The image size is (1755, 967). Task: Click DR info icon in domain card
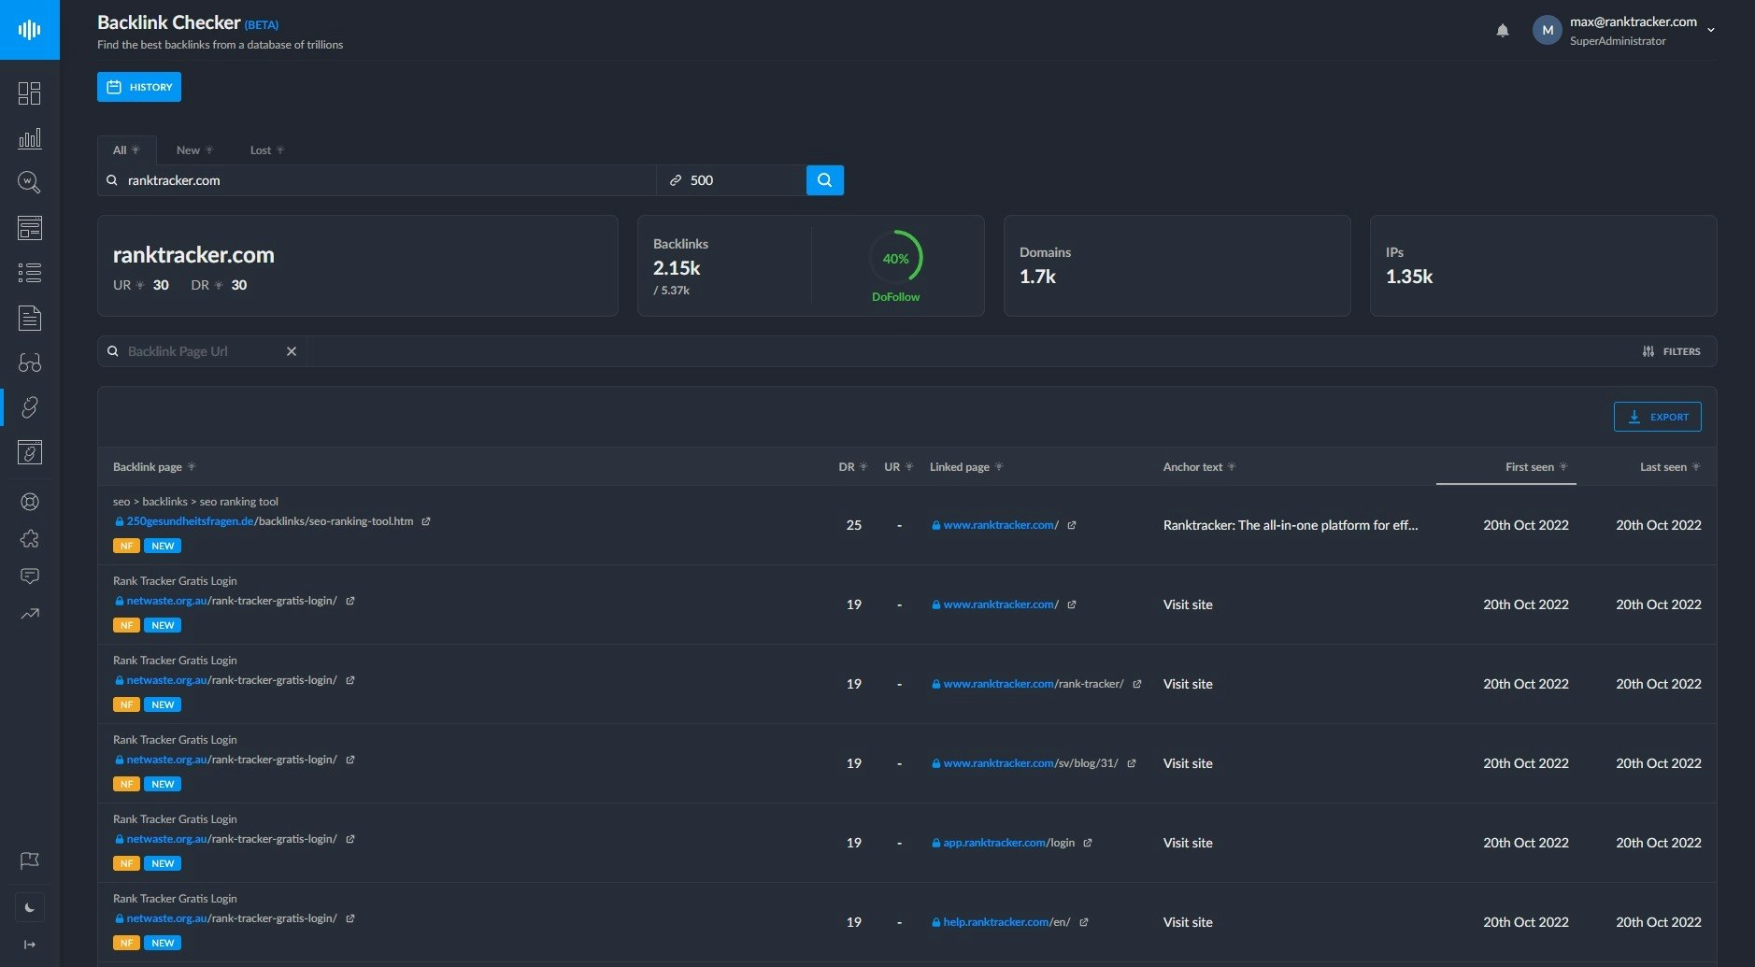[x=219, y=285]
